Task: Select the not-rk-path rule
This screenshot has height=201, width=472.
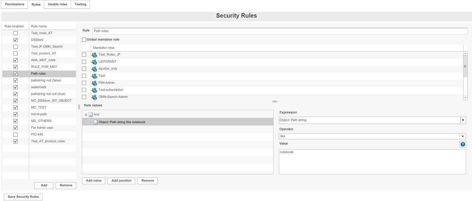Action: [39, 114]
